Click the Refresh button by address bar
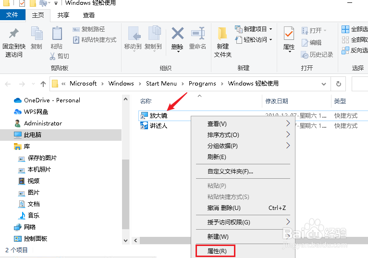The height and width of the screenshot is (258, 368). coord(338,84)
